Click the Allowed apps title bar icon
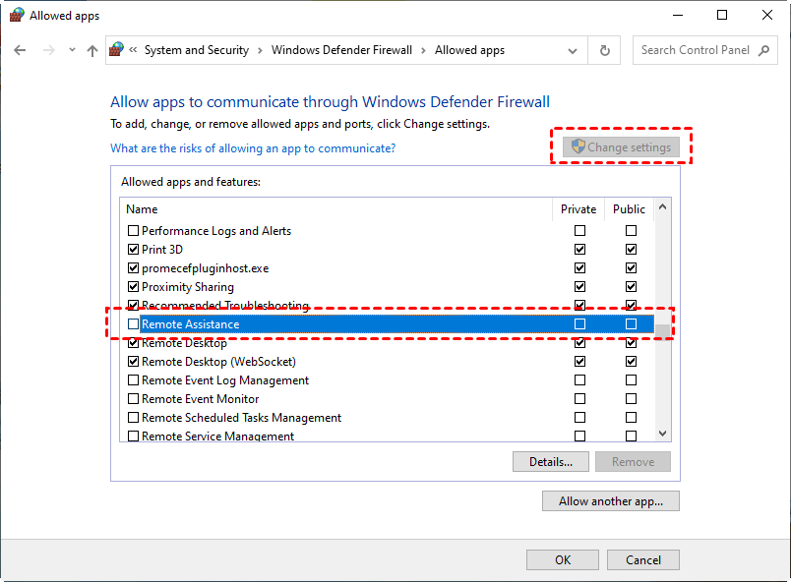Viewport: 791px width, 582px height. [17, 15]
